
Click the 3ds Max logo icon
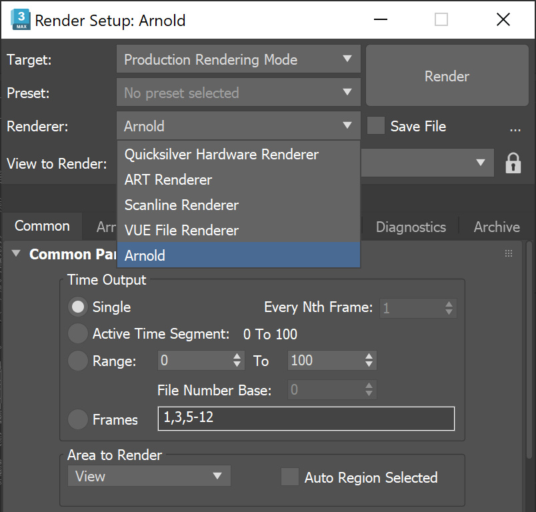pyautogui.click(x=20, y=20)
